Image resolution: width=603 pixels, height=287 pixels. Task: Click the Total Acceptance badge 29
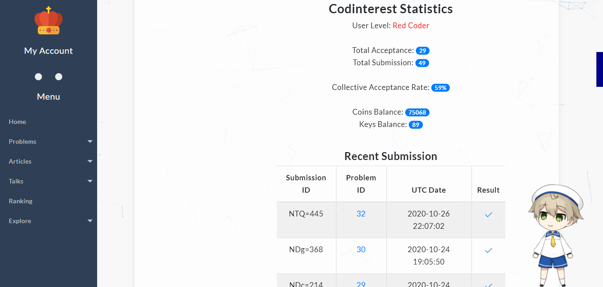tap(422, 51)
